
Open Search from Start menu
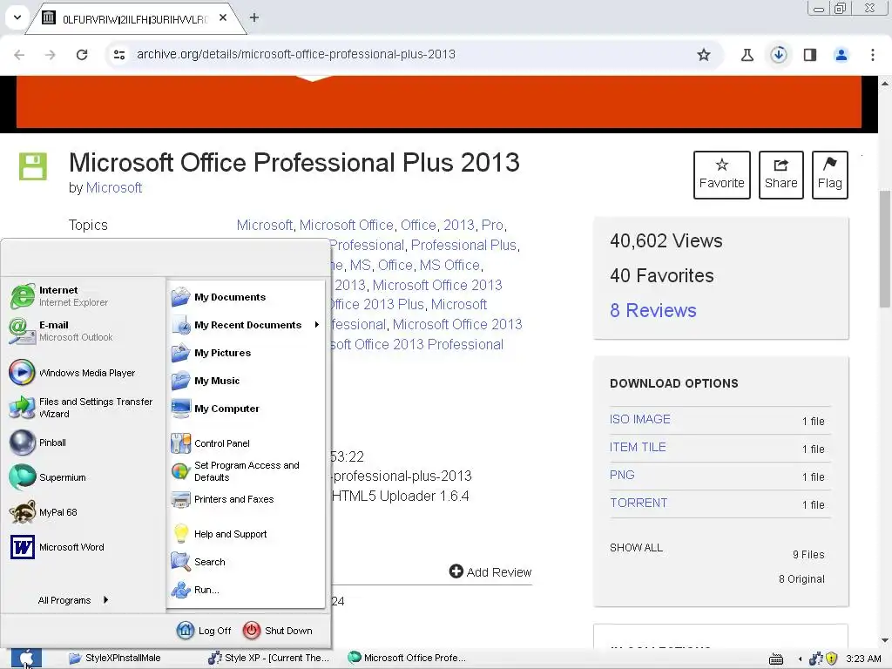[x=198, y=562]
